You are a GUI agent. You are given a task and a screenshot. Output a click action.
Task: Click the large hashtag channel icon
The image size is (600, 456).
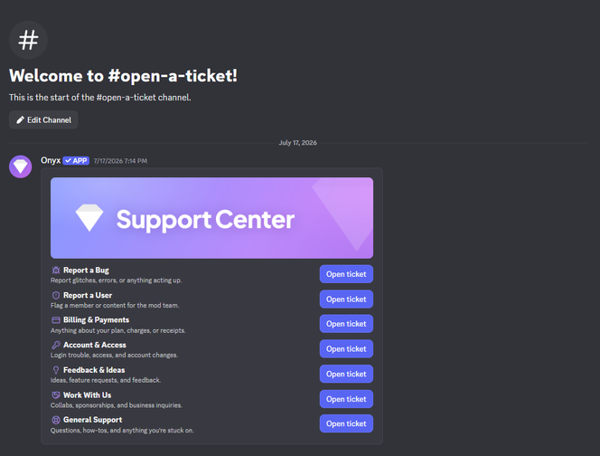[x=28, y=40]
